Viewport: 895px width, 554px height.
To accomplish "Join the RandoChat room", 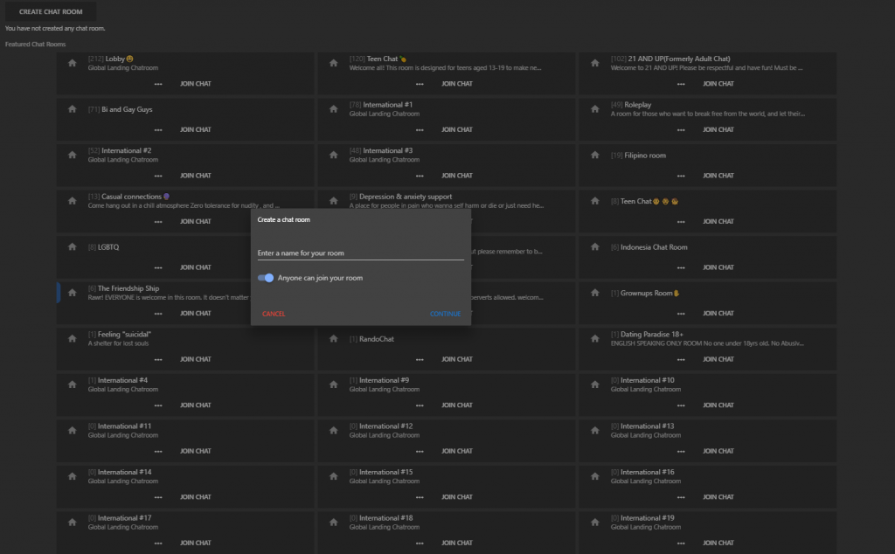I will click(456, 359).
